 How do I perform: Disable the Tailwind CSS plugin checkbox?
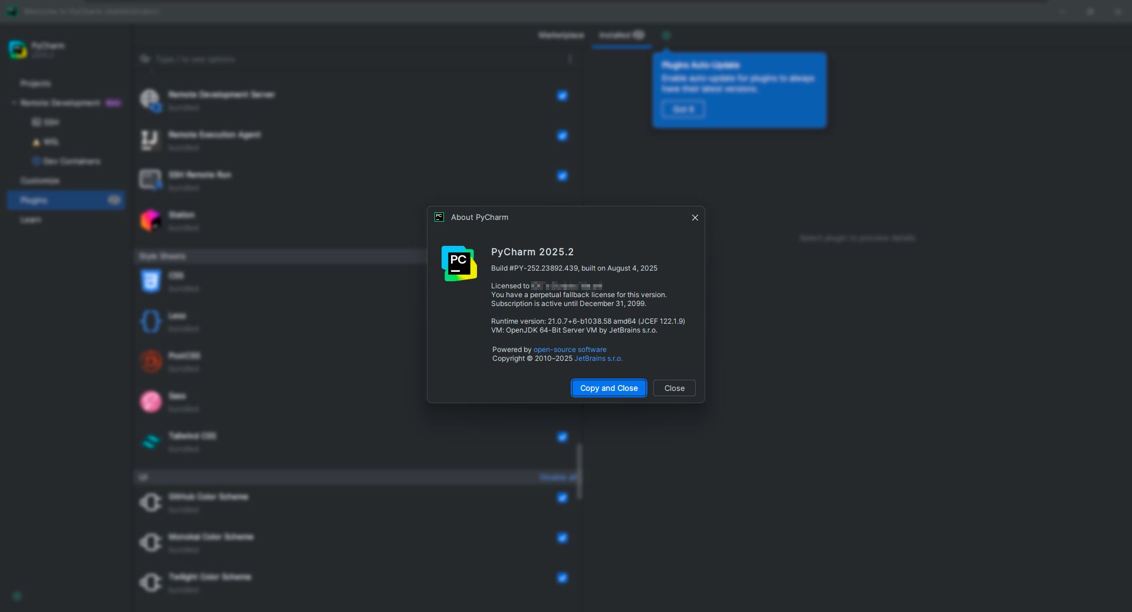point(562,437)
